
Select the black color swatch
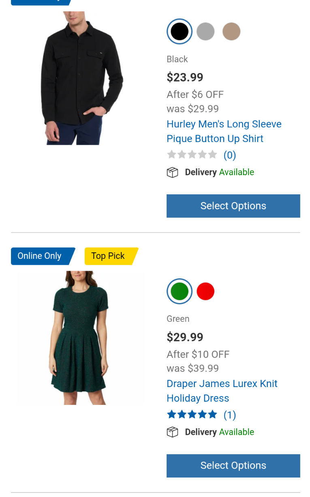[180, 32]
